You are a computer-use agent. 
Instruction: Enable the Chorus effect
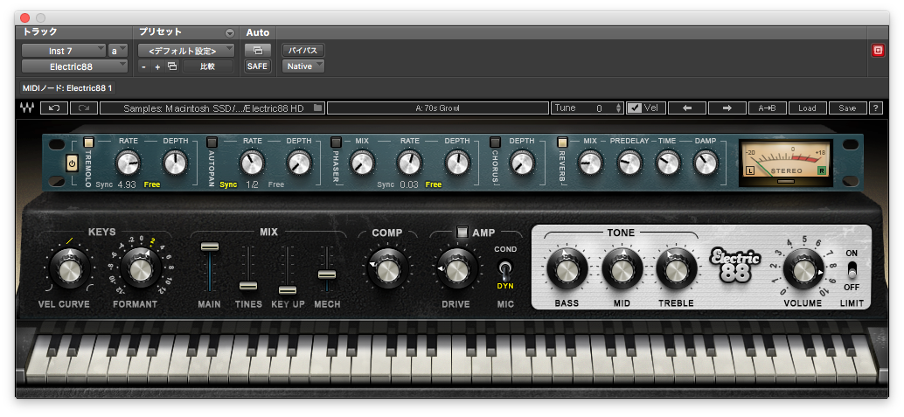(495, 142)
